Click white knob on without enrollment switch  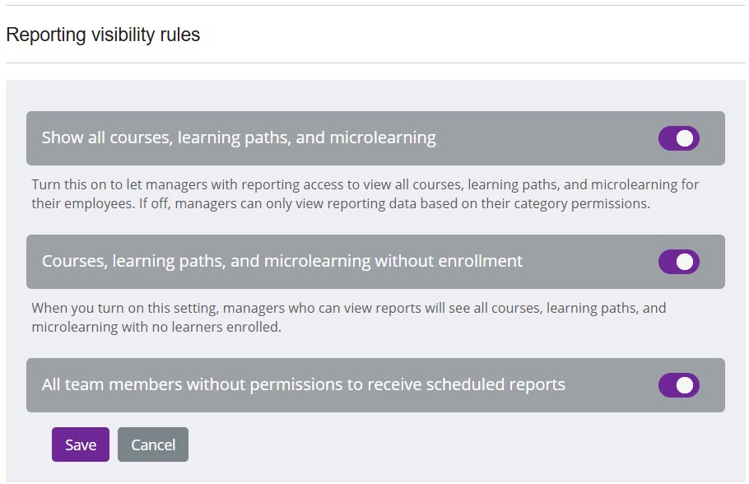coord(685,262)
